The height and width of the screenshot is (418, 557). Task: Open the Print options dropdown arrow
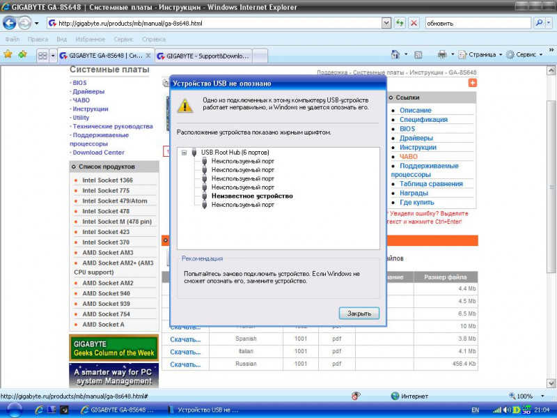(453, 54)
